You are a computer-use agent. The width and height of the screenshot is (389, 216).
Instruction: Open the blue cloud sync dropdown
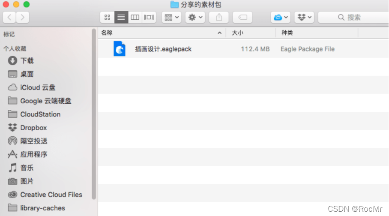(x=281, y=18)
